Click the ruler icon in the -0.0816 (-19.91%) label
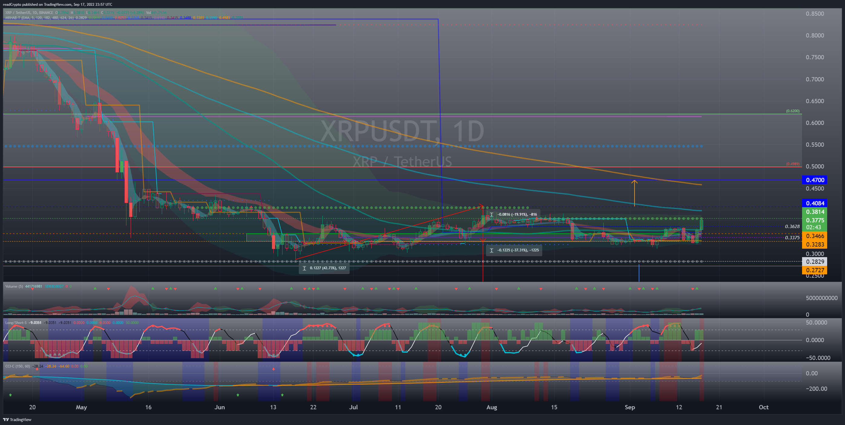The image size is (845, 425). tap(491, 215)
